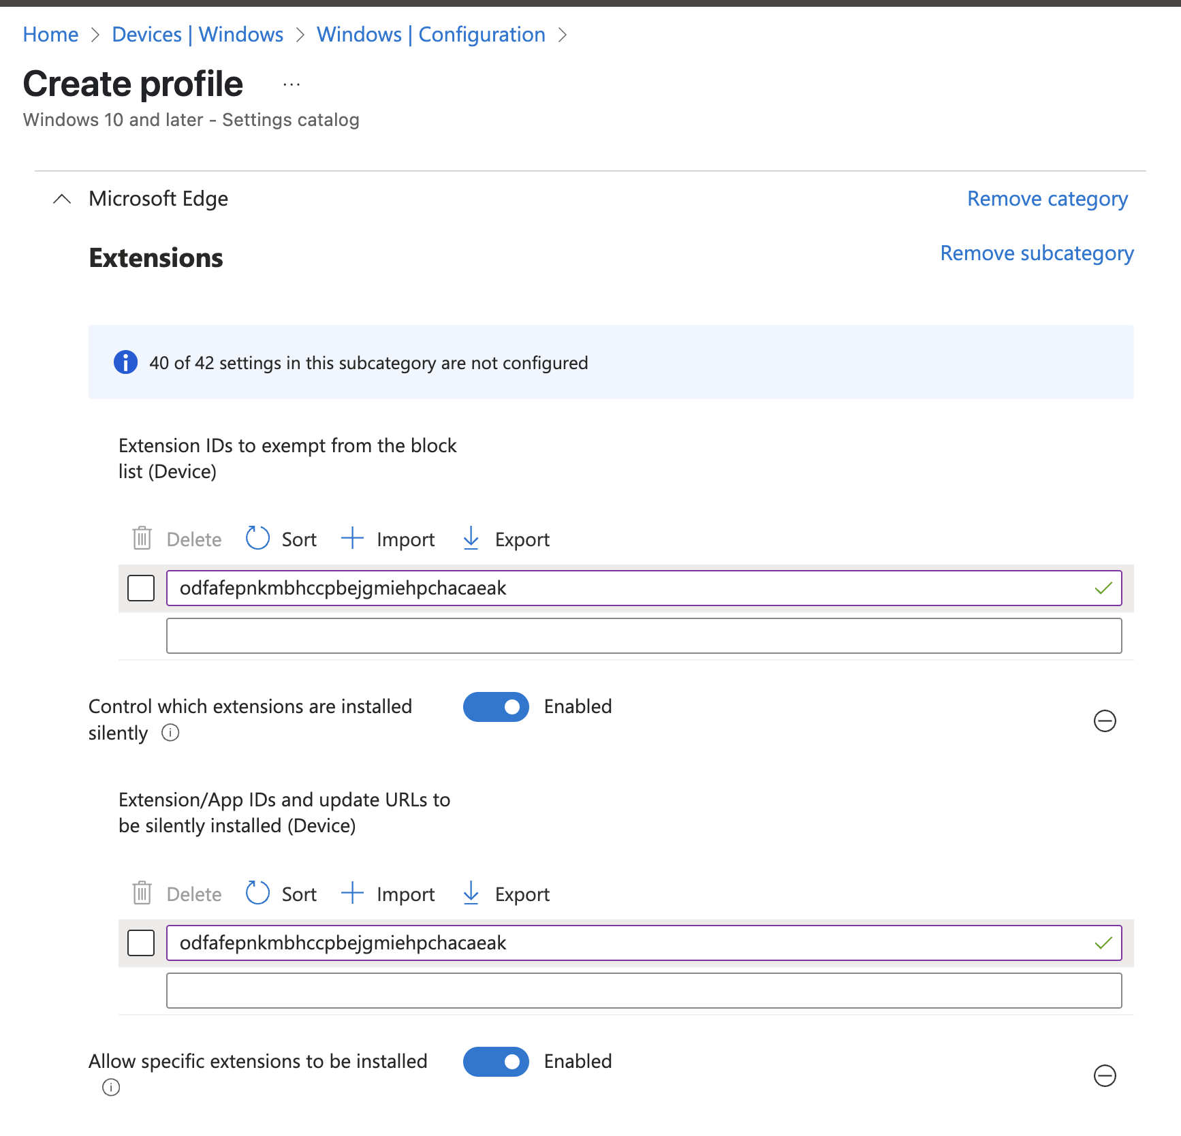
Task: Click Remove category link
Action: 1047,199
